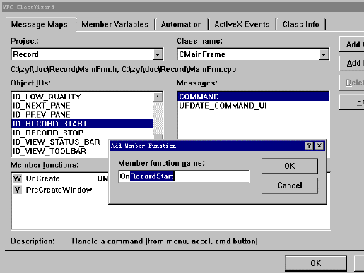Image resolution: width=364 pixels, height=273 pixels.
Task: Click the Object IDs scrollbar up arrow
Action: point(158,97)
